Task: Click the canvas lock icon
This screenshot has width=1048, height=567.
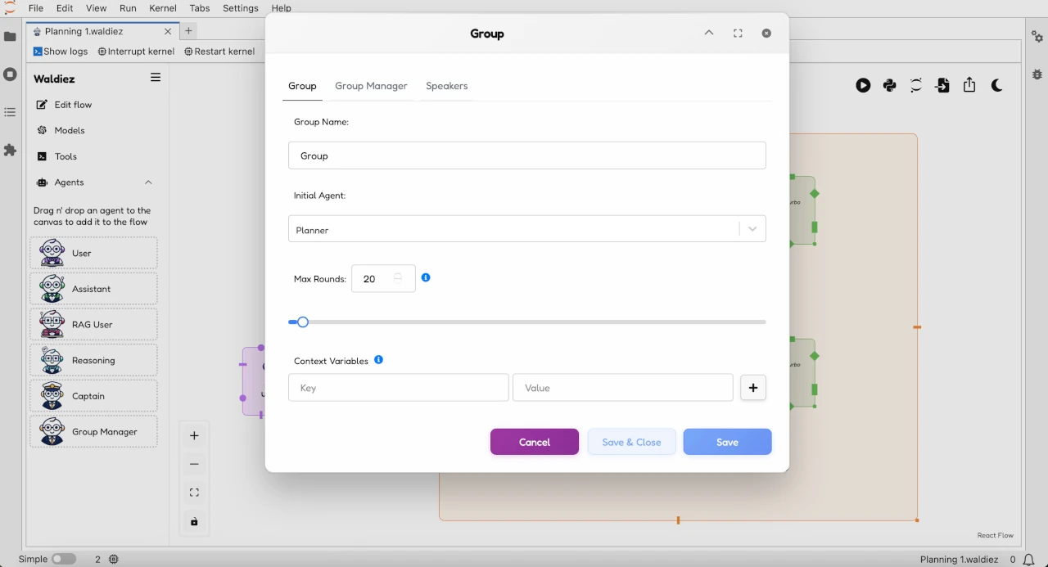Action: [194, 522]
